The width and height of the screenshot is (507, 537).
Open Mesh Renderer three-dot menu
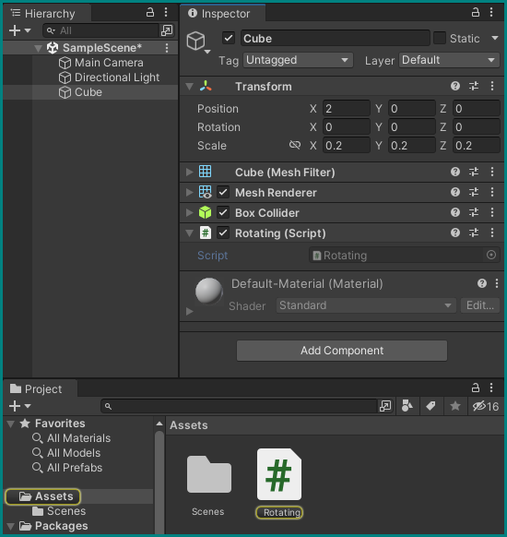(x=492, y=192)
